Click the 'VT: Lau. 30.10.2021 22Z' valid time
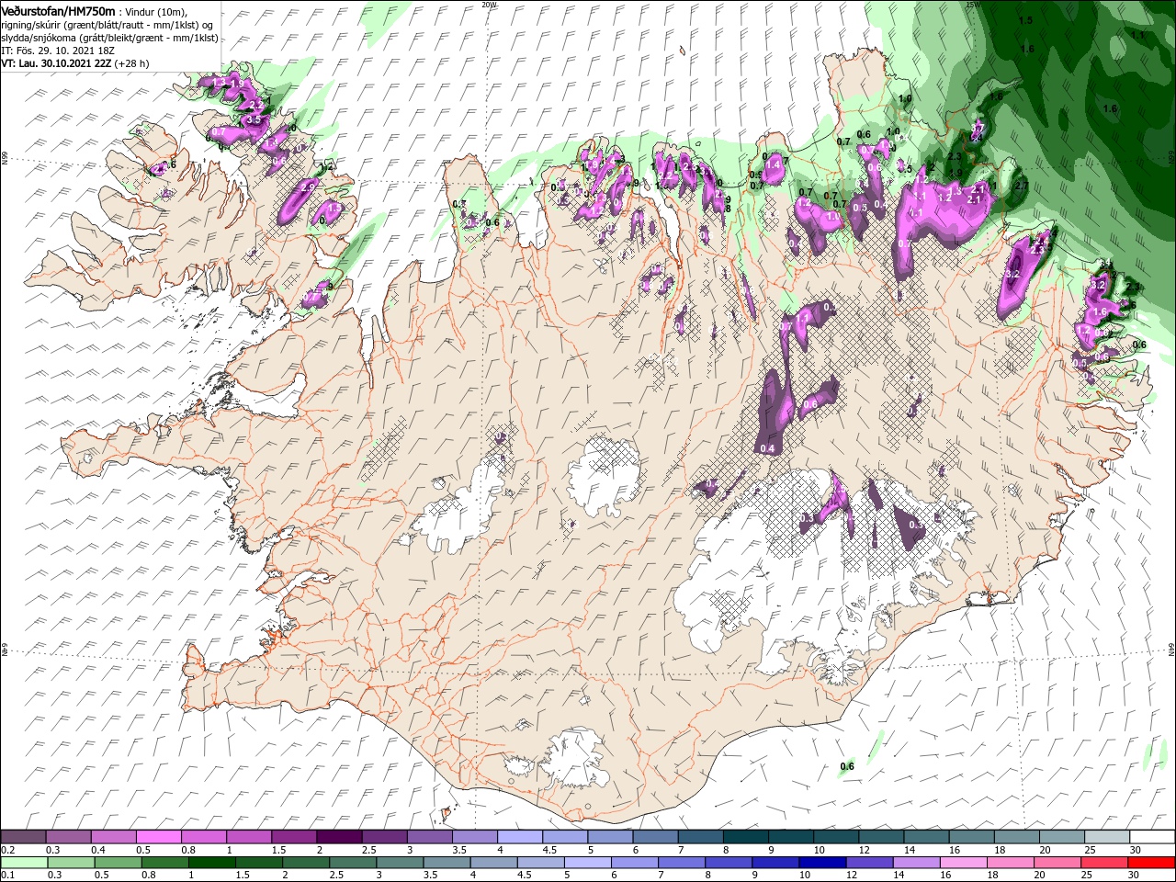The width and height of the screenshot is (1176, 882). click(56, 63)
